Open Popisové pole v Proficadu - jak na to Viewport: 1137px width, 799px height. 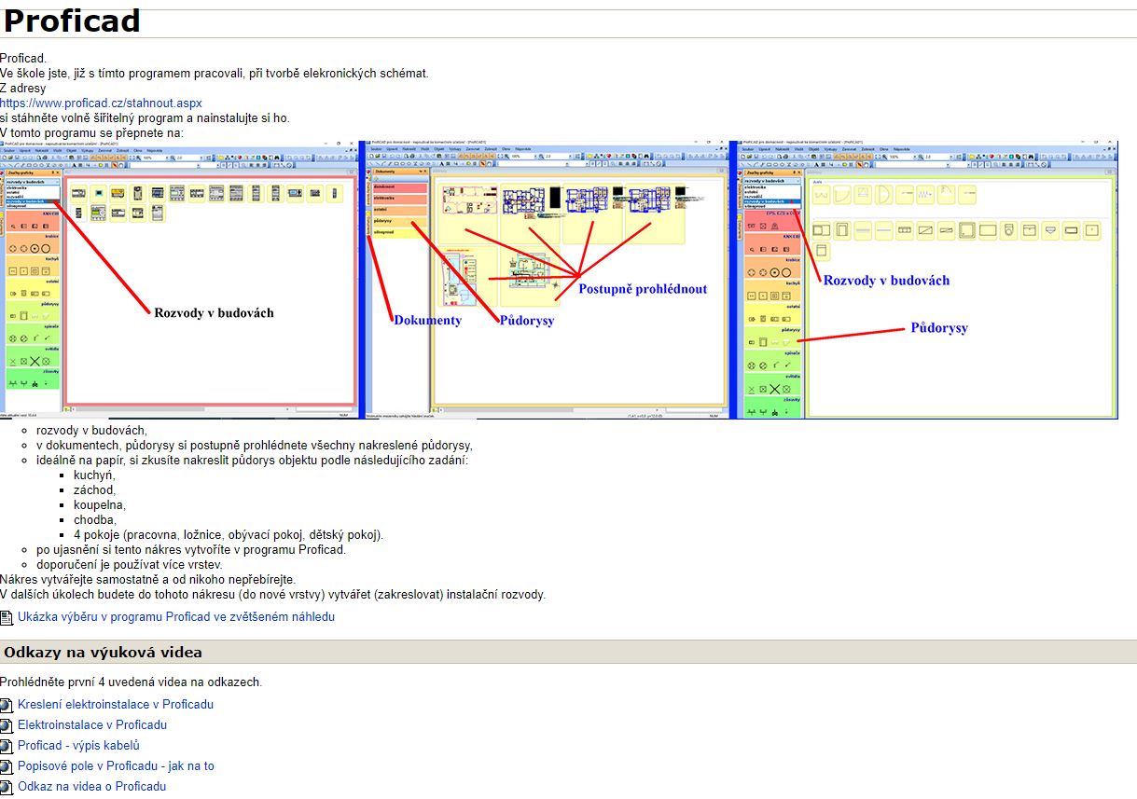click(x=116, y=765)
